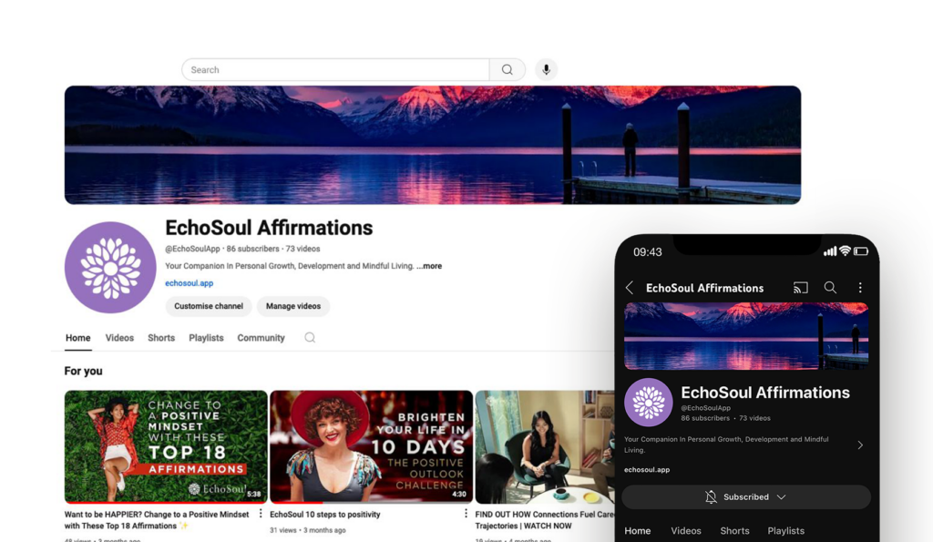Viewport: 933px width, 542px height.
Task: Switch to the Videos tab on desktop
Action: [119, 338]
